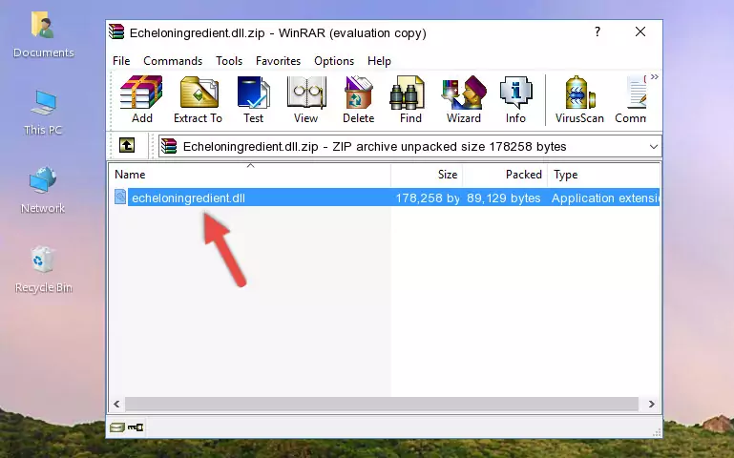Viewport: 734px width, 458px height.
Task: Click the Extract To toolbar icon
Action: pyautogui.click(x=198, y=99)
